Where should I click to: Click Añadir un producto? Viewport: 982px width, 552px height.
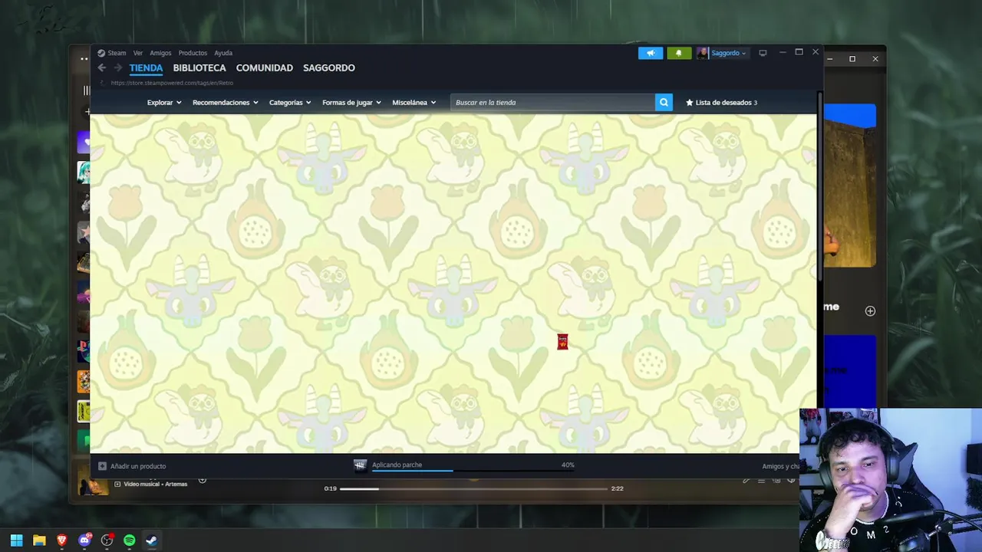132,466
